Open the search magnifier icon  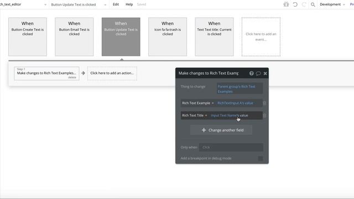pyautogui.click(x=313, y=4)
